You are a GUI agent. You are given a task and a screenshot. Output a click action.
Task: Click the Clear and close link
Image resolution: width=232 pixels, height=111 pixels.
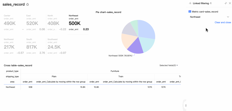(223, 22)
